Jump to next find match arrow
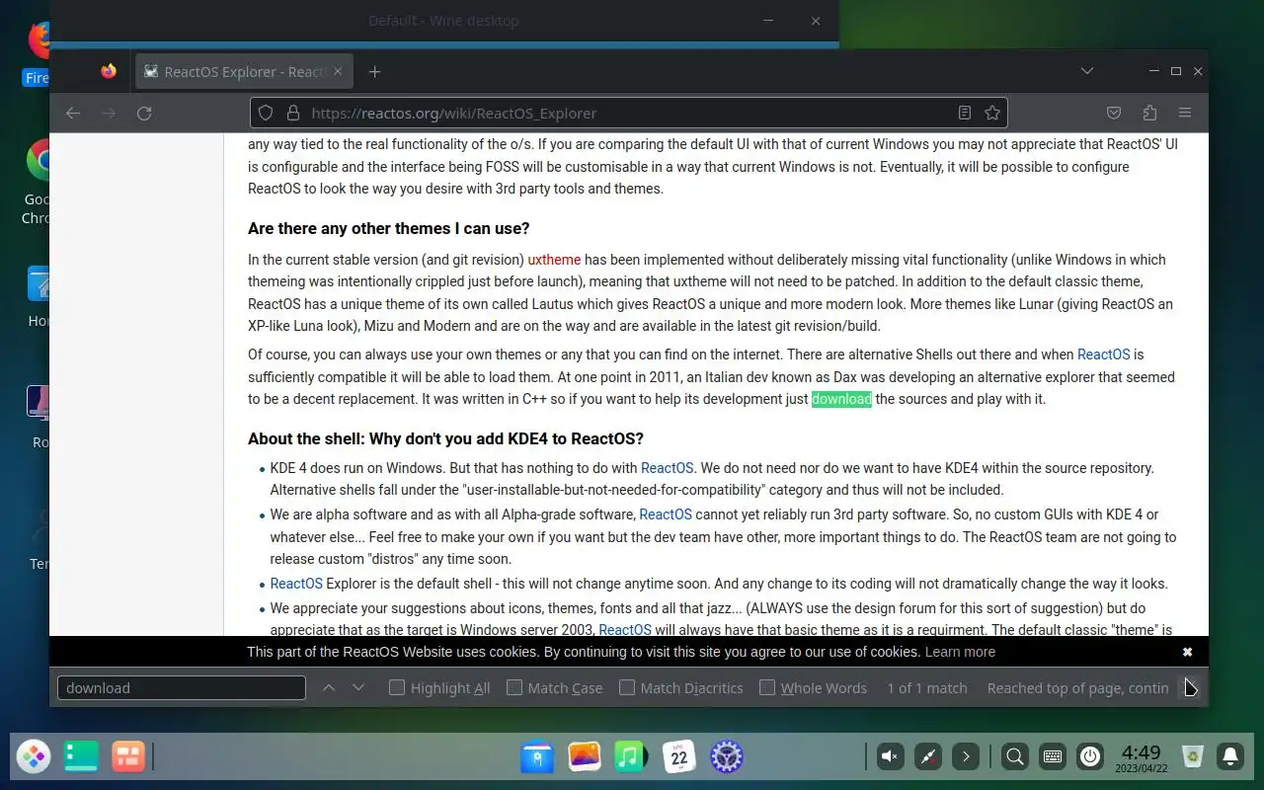Viewport: 1264px width, 790px height. click(x=358, y=687)
